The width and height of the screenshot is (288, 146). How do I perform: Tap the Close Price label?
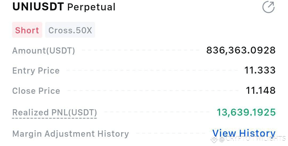[36, 91]
